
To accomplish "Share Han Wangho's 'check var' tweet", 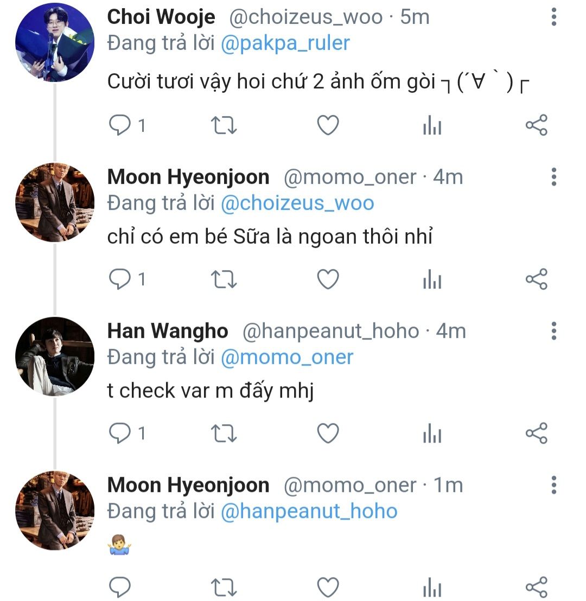I will click(x=537, y=433).
